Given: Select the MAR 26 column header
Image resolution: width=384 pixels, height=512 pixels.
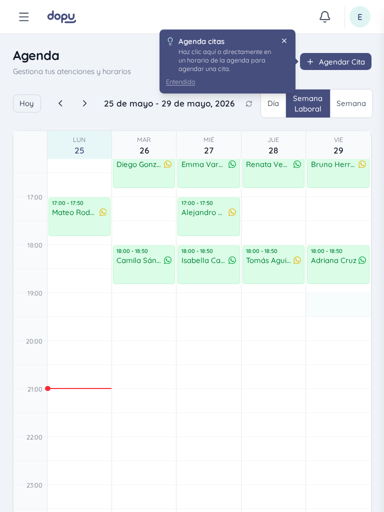Looking at the screenshot, I should coord(144,145).
